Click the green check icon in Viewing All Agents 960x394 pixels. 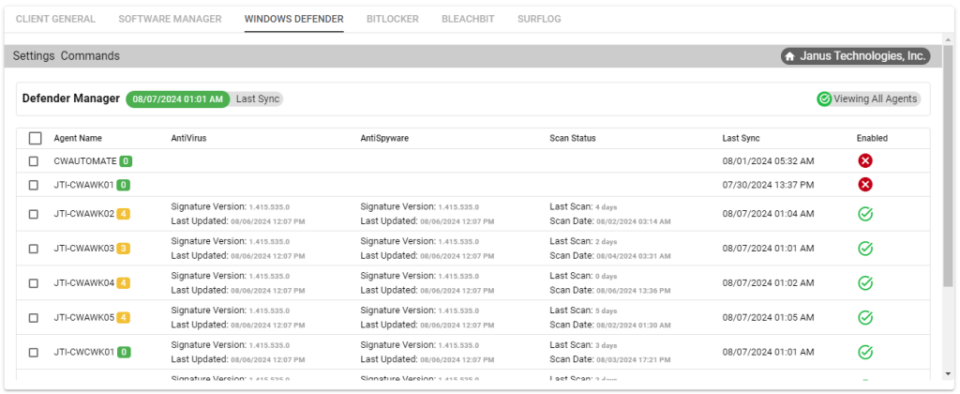[824, 98]
